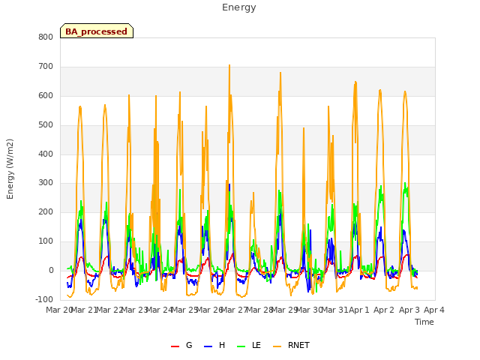Click the Apr 2 date label
This screenshot has height=360, width=480.
tap(384, 310)
